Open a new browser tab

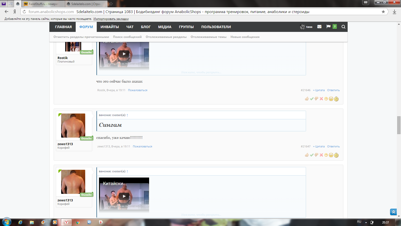point(111,4)
